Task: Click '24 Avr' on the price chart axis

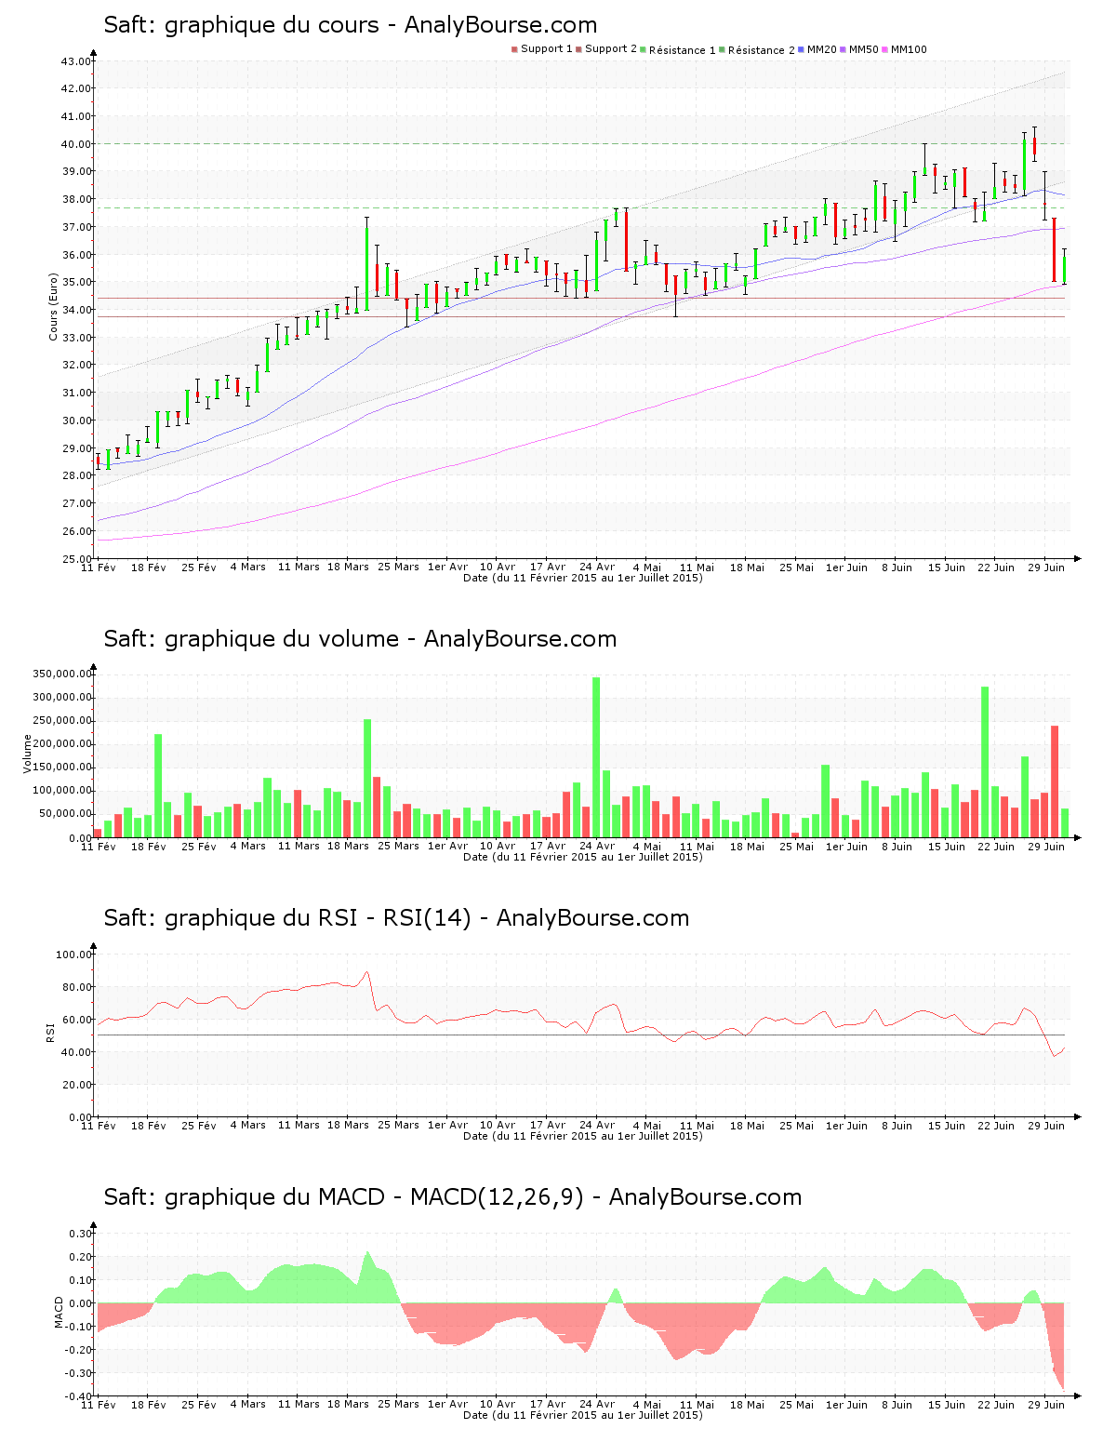Action: pos(597,567)
